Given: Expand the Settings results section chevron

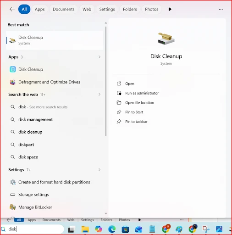Looking at the screenshot, I should (x=99, y=170).
